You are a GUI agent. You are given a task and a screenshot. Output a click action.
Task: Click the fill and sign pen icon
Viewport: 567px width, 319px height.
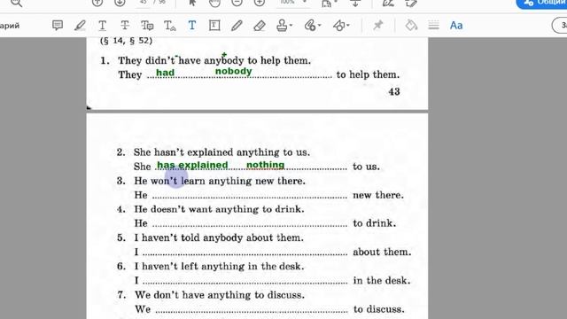pyautogui.click(x=388, y=3)
